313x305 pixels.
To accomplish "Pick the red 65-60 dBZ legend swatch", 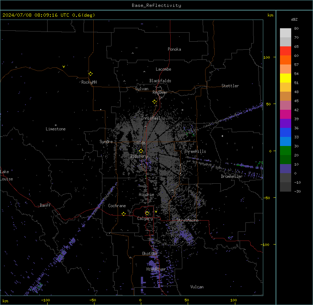I will point(285,51).
